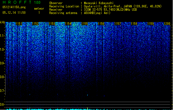This screenshot has height=110, width=173.
Task: Click the 1156 time marker
Action: click(x=101, y=24)
